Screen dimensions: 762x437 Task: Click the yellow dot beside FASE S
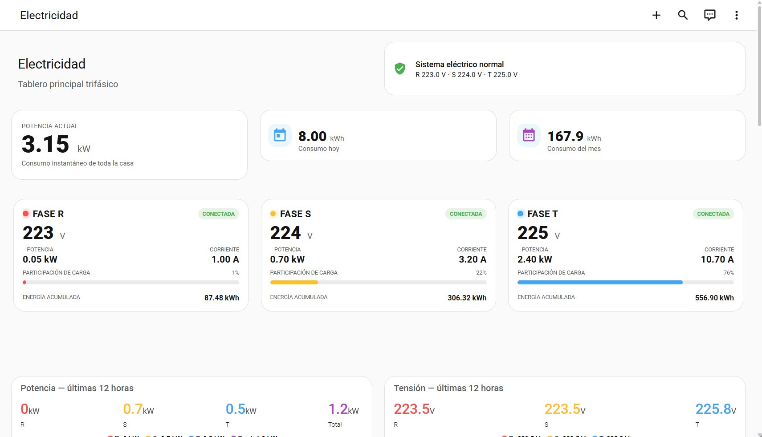[273, 214]
